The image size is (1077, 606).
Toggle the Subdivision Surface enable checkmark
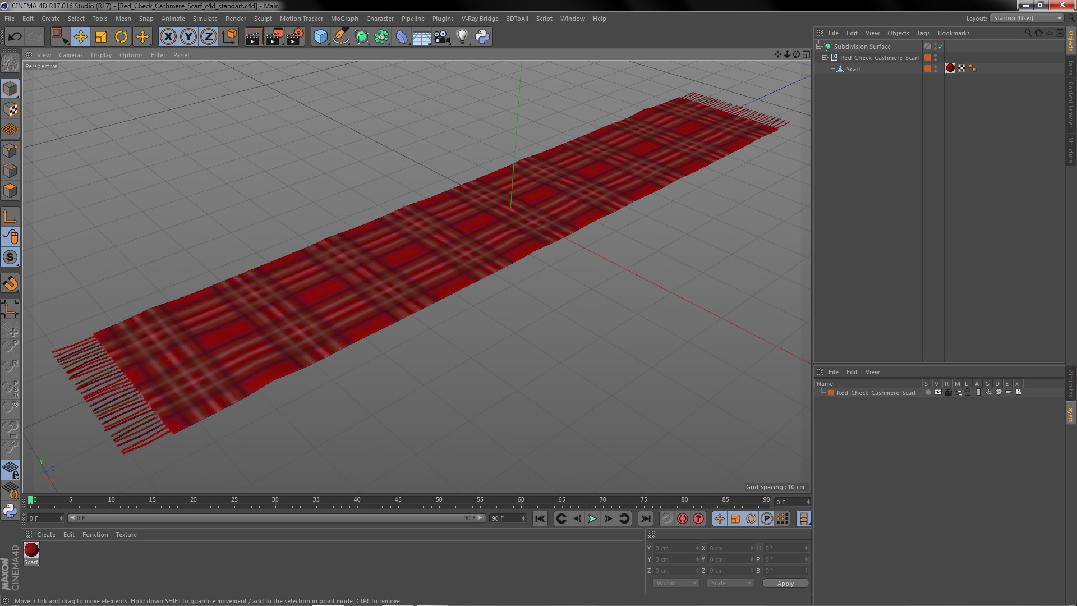coord(941,47)
